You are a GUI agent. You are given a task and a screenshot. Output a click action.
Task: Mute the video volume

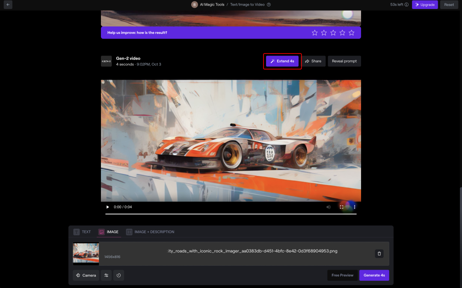click(328, 207)
